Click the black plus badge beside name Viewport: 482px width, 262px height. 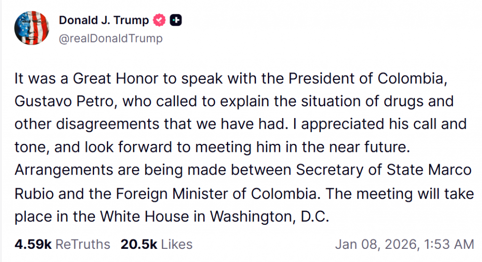coord(176,20)
